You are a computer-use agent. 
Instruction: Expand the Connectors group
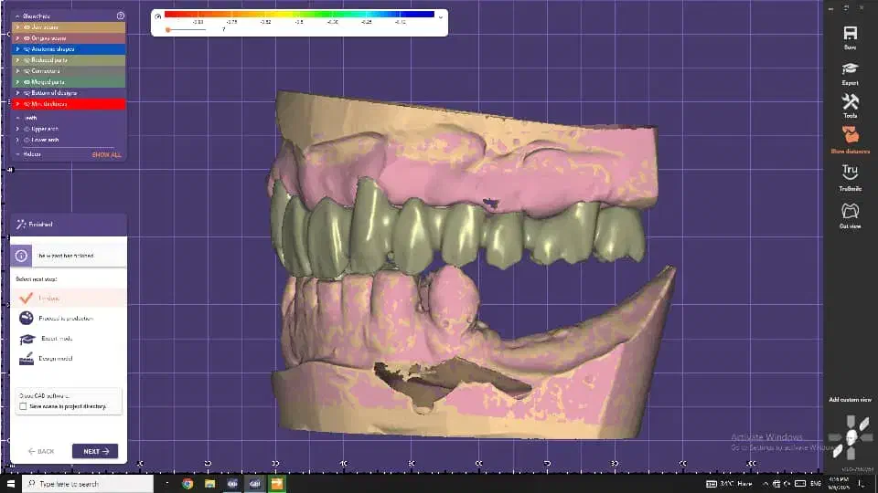(18, 71)
